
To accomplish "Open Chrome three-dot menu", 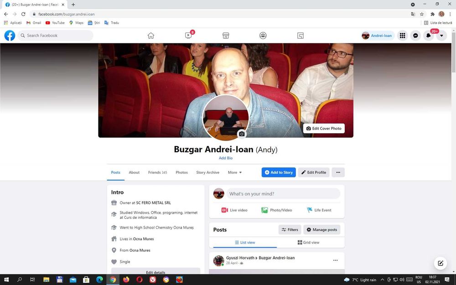I will click(450, 14).
